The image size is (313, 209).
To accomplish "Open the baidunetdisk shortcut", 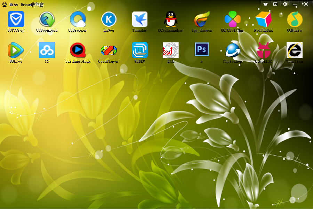I will (x=78, y=50).
